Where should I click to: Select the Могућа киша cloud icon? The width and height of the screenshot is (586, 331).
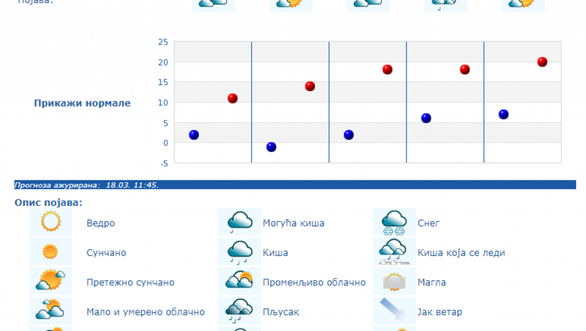[239, 223]
